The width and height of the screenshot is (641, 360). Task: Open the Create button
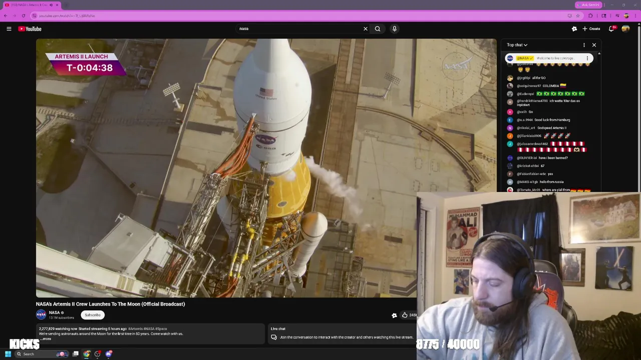(591, 29)
